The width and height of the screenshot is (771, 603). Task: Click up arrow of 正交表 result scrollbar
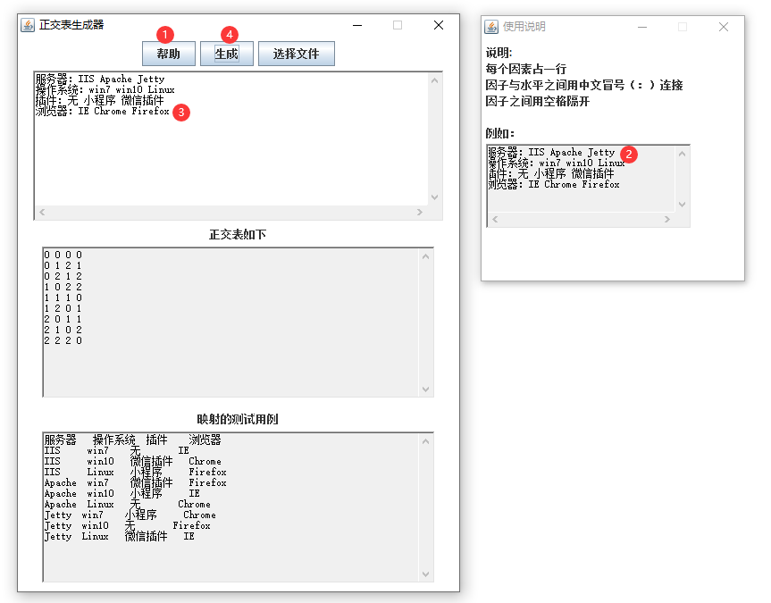[x=426, y=256]
